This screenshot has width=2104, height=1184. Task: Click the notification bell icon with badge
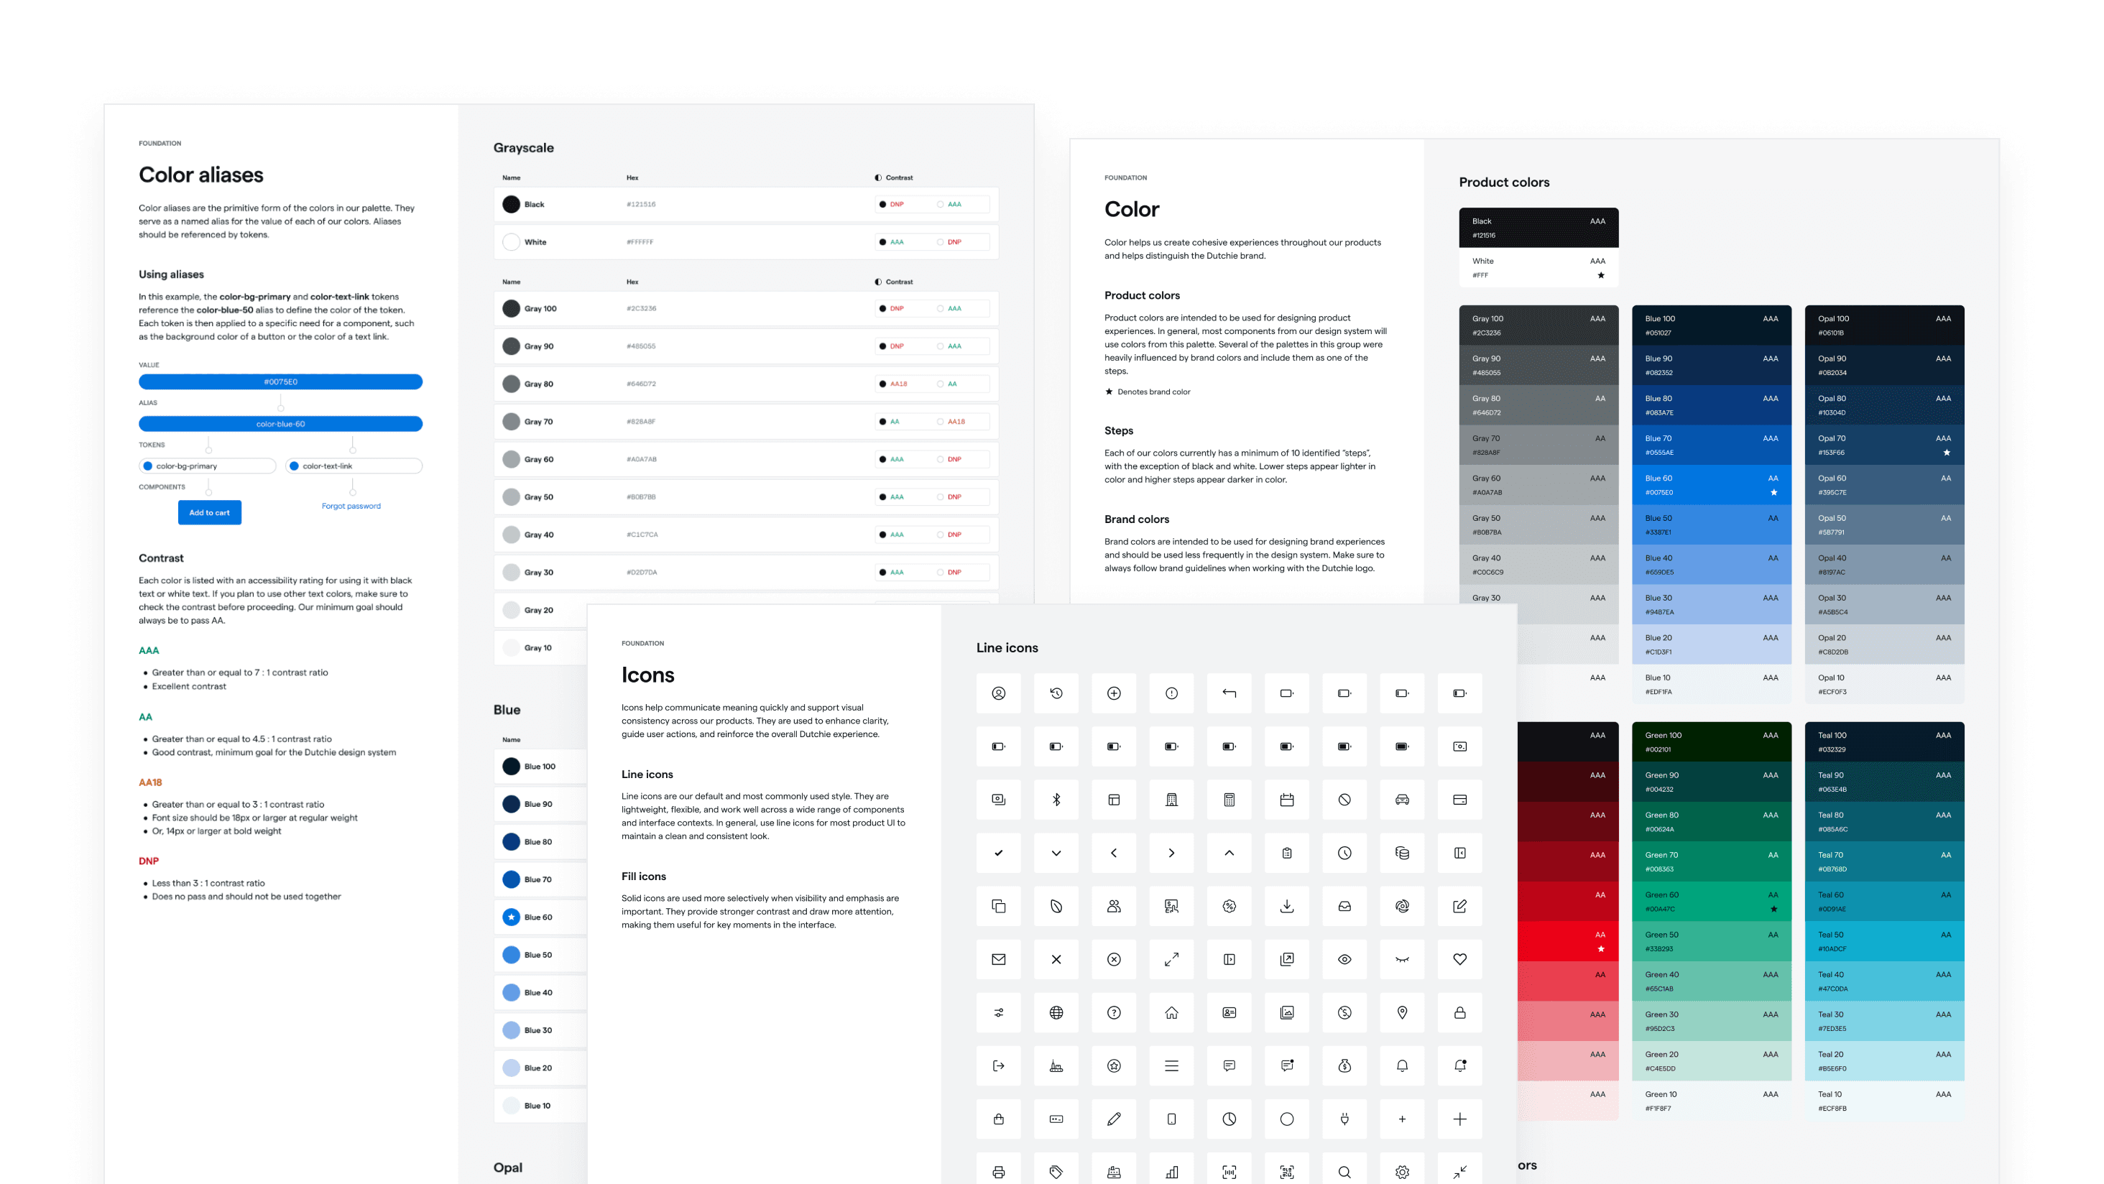pyautogui.click(x=1459, y=1066)
